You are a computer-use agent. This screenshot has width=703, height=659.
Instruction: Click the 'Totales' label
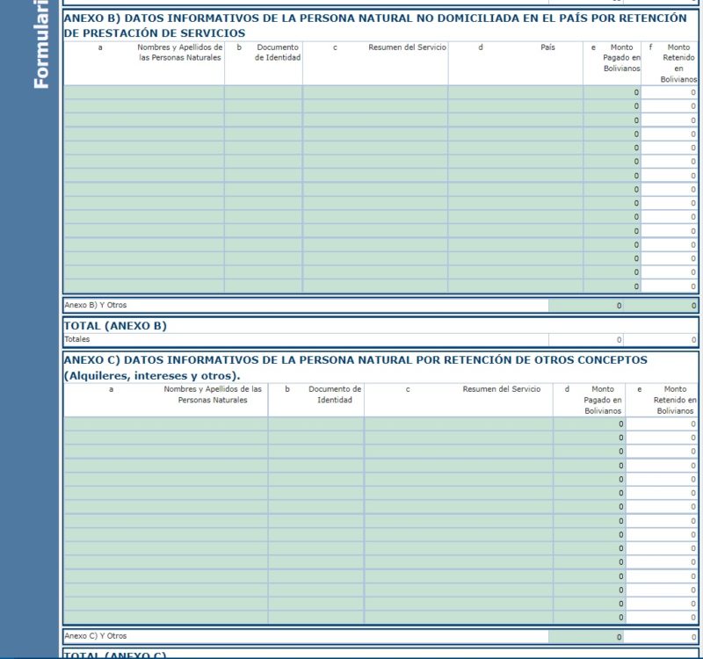click(x=77, y=339)
